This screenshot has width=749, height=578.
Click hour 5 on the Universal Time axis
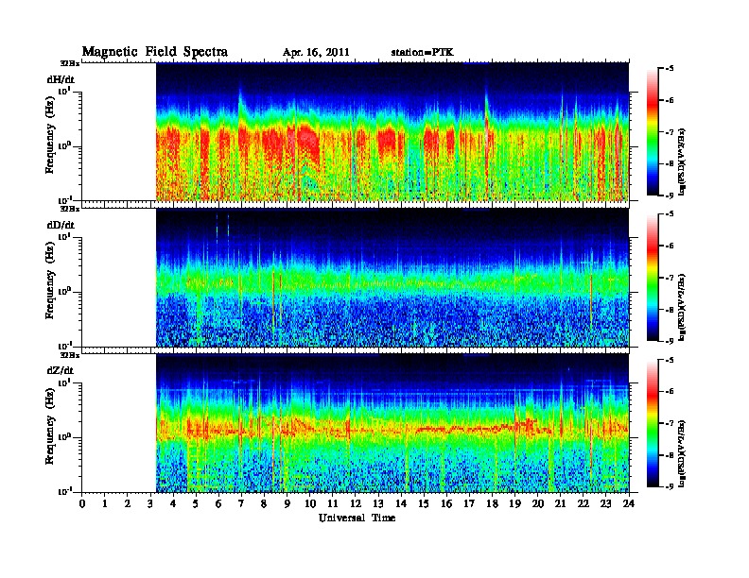196,504
